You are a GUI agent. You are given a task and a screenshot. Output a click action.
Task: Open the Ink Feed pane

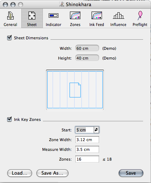tap(97, 19)
